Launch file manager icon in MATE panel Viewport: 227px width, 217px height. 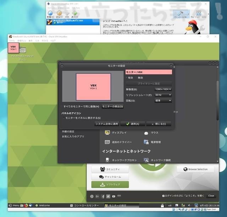pos(22,205)
